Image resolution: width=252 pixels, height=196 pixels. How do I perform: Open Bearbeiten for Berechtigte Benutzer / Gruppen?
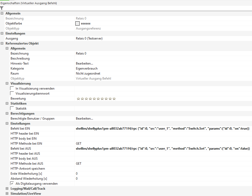(x=84, y=119)
